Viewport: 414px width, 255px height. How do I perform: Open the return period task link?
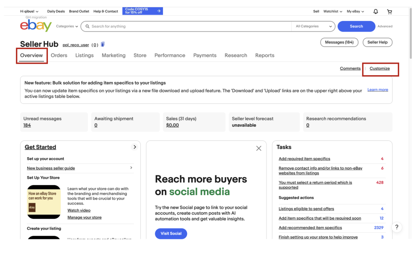click(x=315, y=185)
